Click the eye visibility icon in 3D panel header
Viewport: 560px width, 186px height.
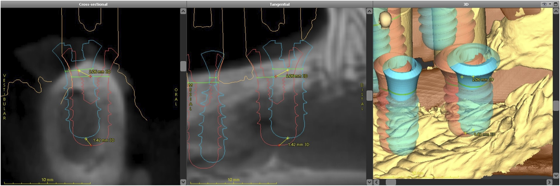(x=544, y=4)
